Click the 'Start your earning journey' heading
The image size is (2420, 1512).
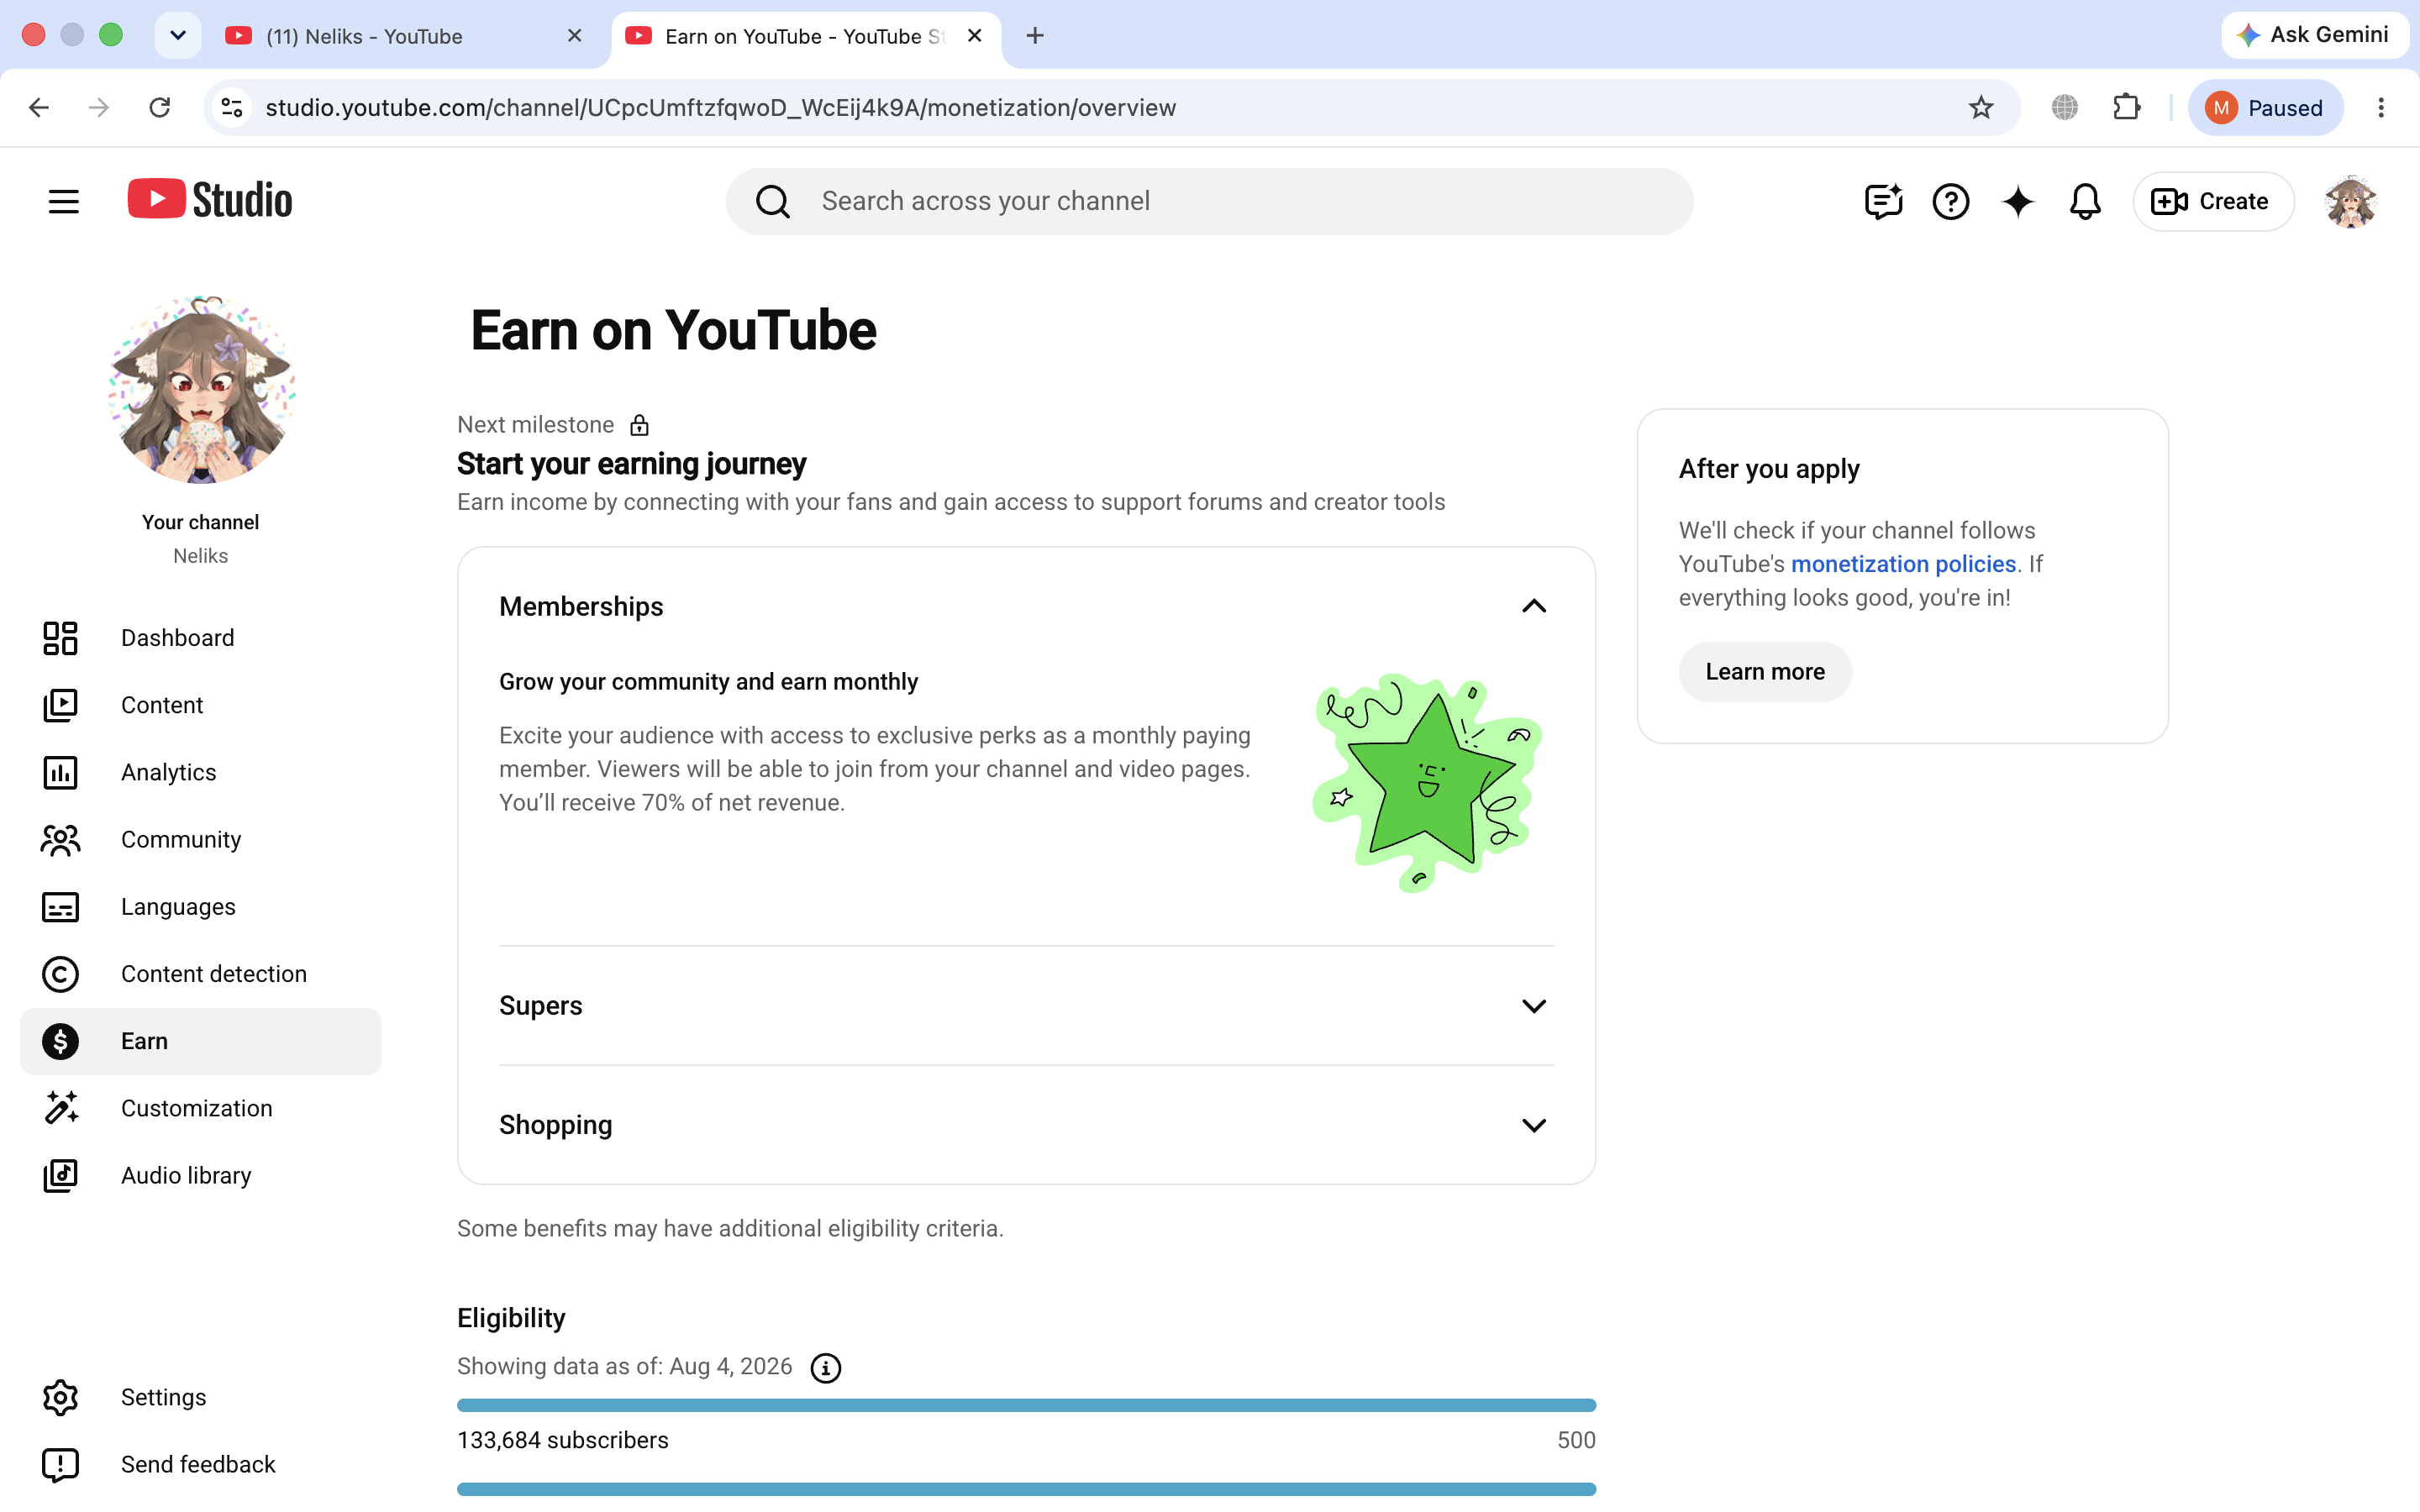tap(631, 464)
